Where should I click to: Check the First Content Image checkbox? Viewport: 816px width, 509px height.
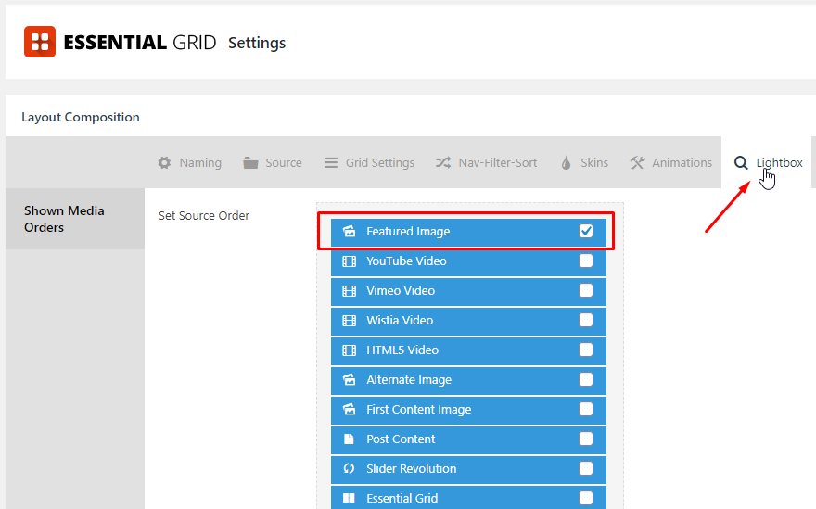pyautogui.click(x=586, y=409)
